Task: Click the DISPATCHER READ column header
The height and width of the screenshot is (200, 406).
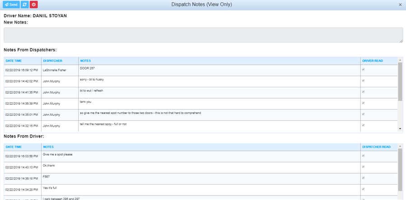Action: [x=377, y=147]
